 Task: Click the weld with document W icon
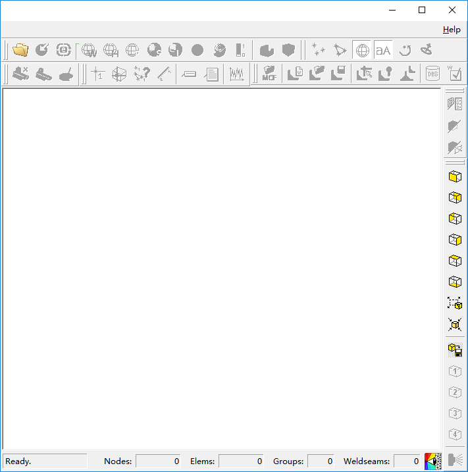(296, 74)
